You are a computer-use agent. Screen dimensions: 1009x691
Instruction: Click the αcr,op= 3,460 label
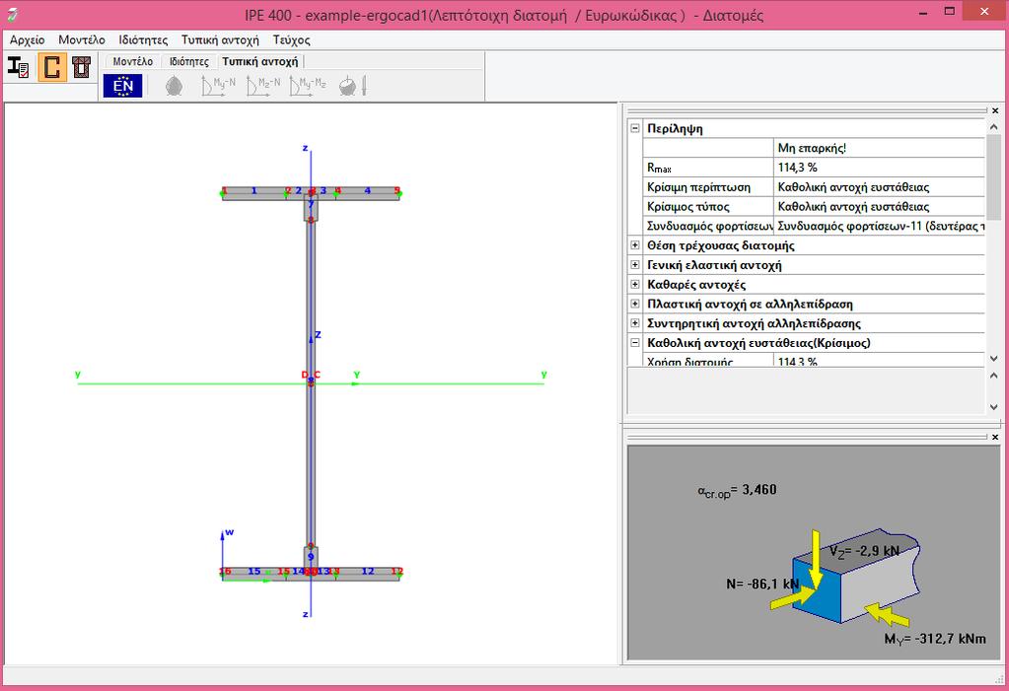737,491
